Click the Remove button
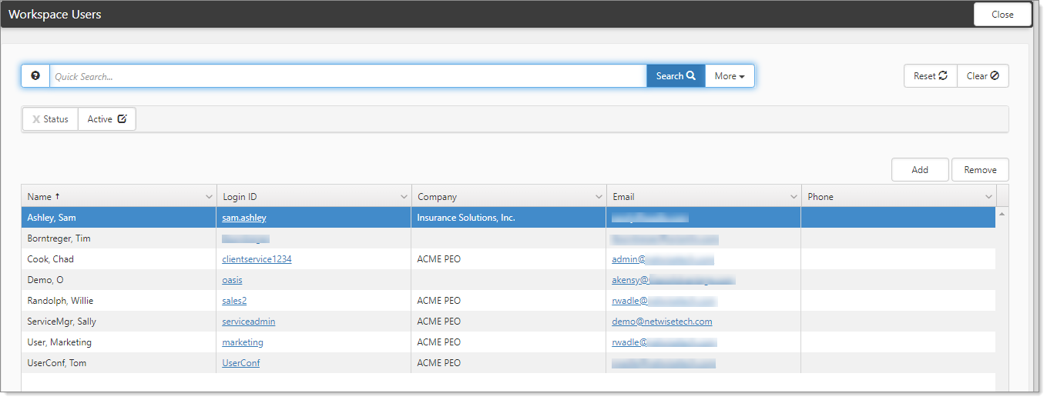The width and height of the screenshot is (1047, 400). click(980, 170)
